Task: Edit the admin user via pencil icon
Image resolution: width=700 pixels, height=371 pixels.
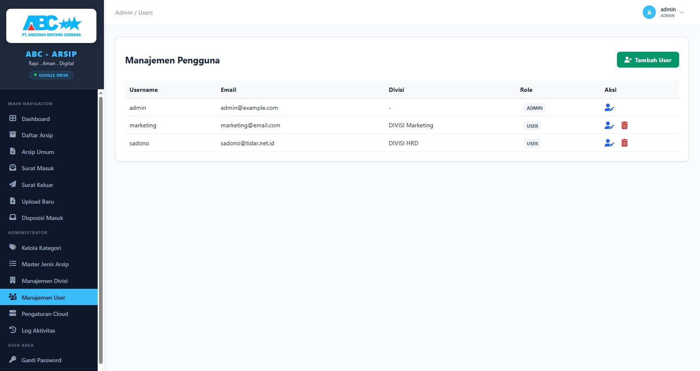Action: coord(609,108)
